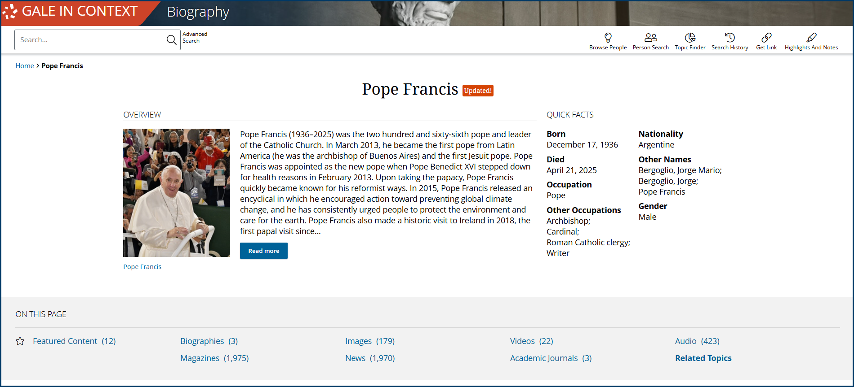The height and width of the screenshot is (387, 854).
Task: Click the Pope Francis image caption link
Action: (142, 267)
